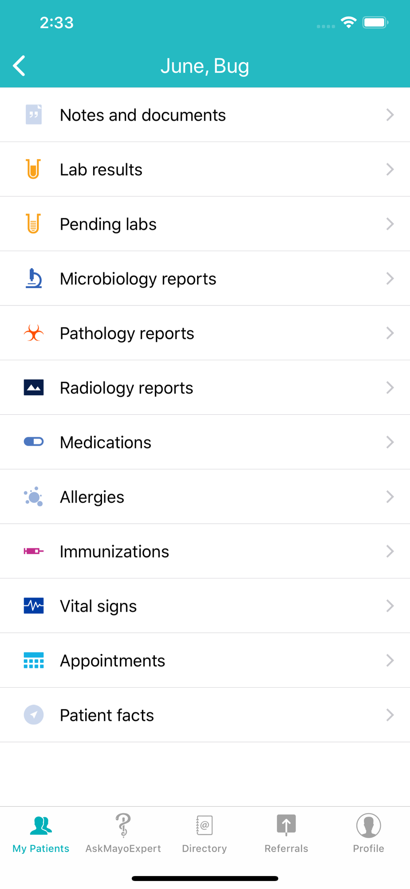Image resolution: width=410 pixels, height=889 pixels.
Task: Tap the pill icon for Medications
Action: pyautogui.click(x=33, y=442)
